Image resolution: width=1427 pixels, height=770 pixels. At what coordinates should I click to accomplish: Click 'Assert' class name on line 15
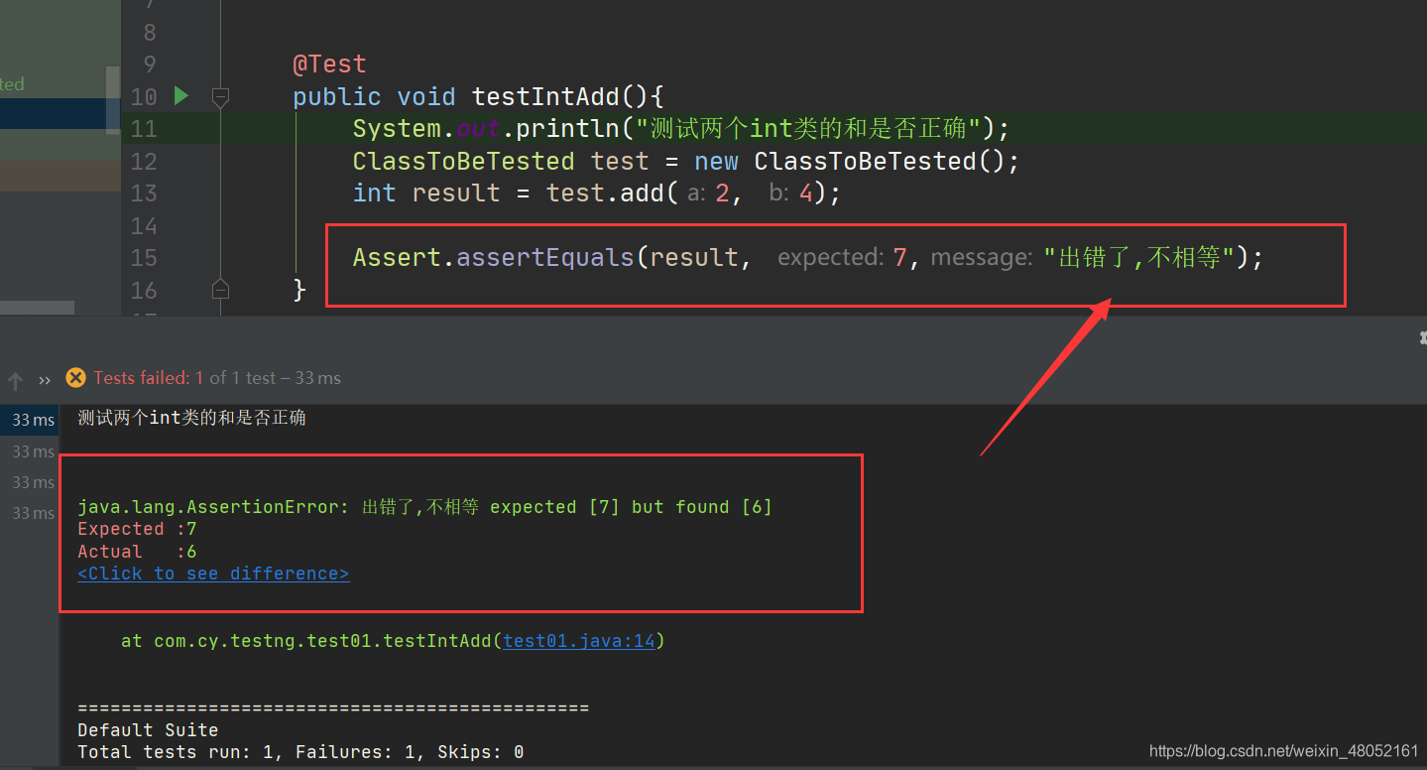point(397,258)
